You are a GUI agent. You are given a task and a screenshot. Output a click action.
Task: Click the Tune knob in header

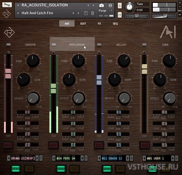tap(130, 7)
